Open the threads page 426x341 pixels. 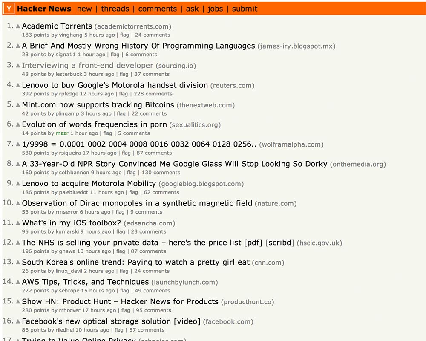tap(115, 9)
